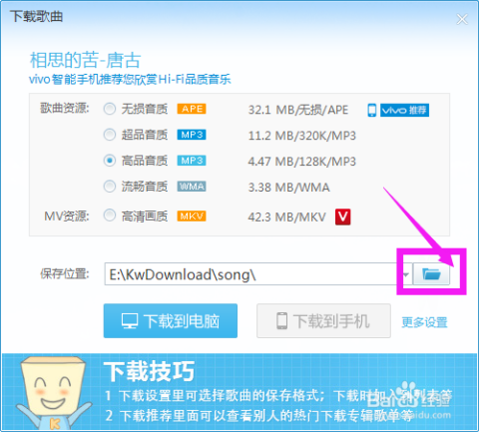479x432 pixels.
Task: Click download tip line 2 text
Action: [x=259, y=416]
